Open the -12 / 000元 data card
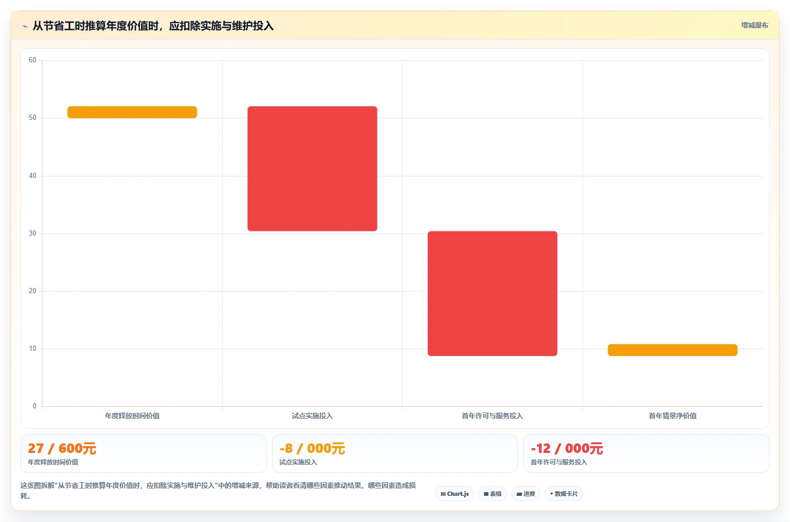 (646, 453)
